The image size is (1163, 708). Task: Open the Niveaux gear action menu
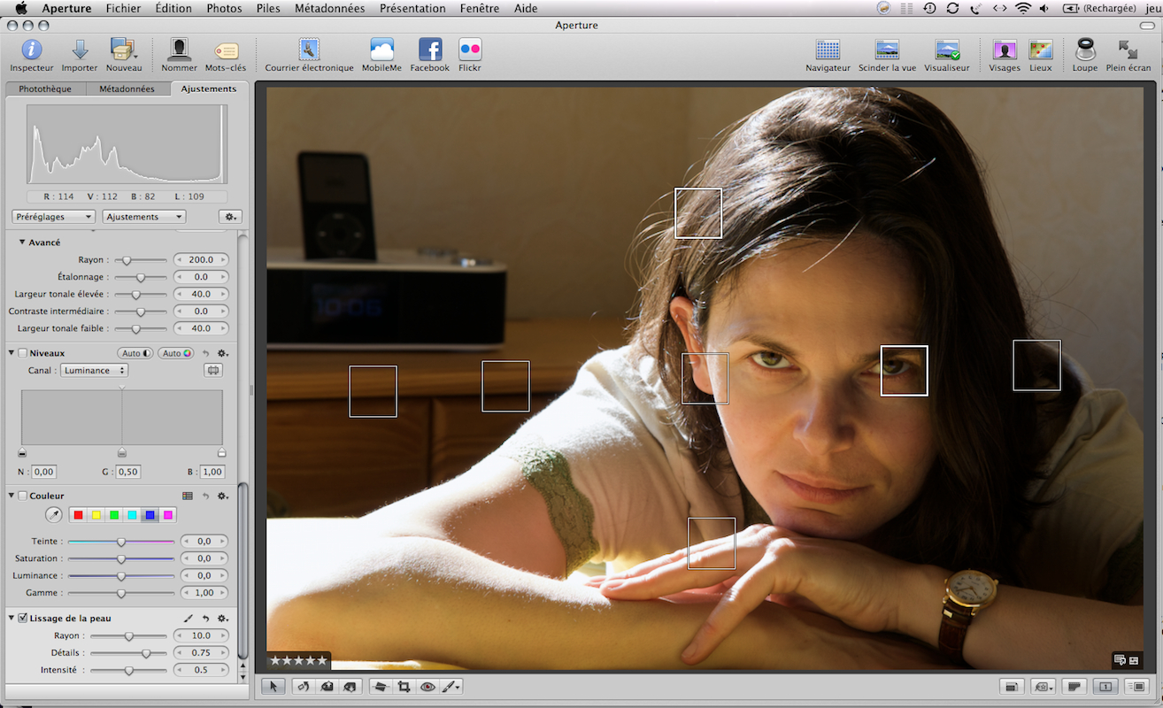(223, 353)
